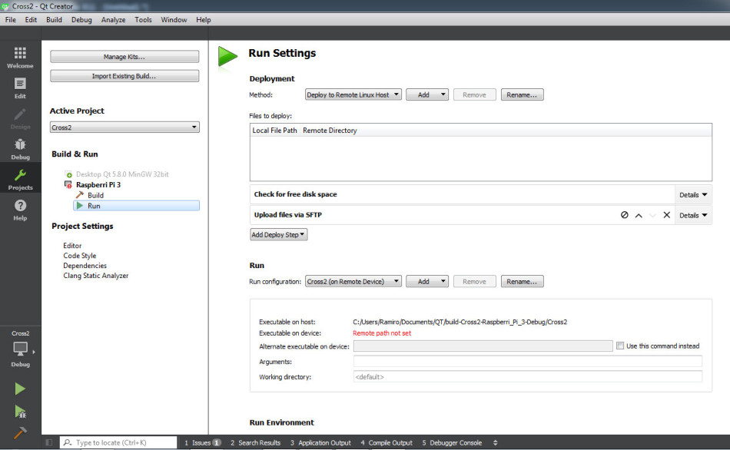Open the Add Deploy Step dropdown
This screenshot has width=730, height=450.
(x=278, y=234)
